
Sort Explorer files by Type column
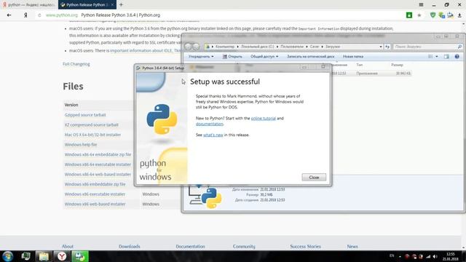pos(360,65)
